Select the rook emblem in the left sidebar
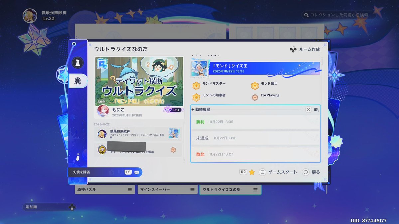The height and width of the screenshot is (224, 399). pos(77,62)
